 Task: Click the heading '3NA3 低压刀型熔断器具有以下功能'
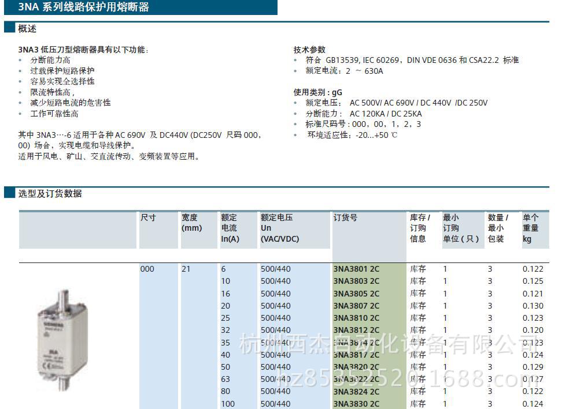point(83,50)
